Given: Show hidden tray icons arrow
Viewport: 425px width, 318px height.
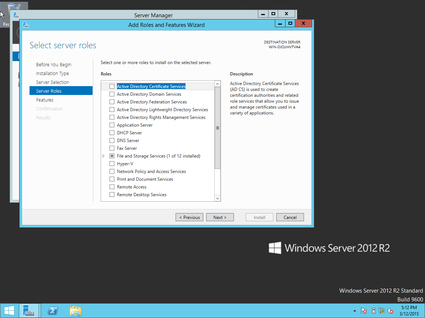Looking at the screenshot, I should click(x=355, y=311).
